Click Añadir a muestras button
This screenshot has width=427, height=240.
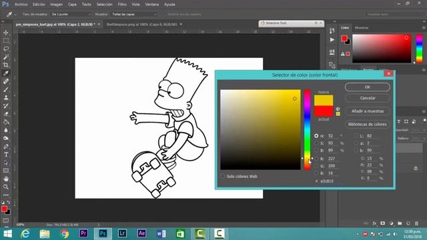tap(368, 111)
